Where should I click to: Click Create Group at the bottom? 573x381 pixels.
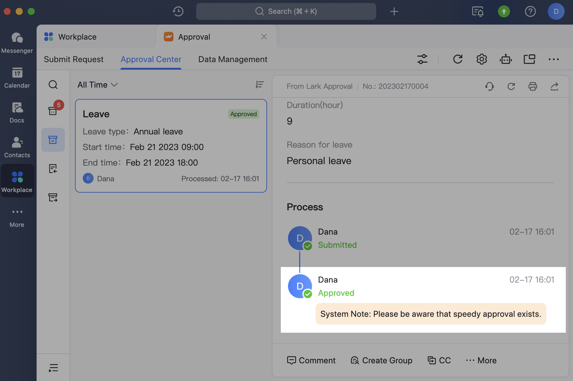click(381, 360)
